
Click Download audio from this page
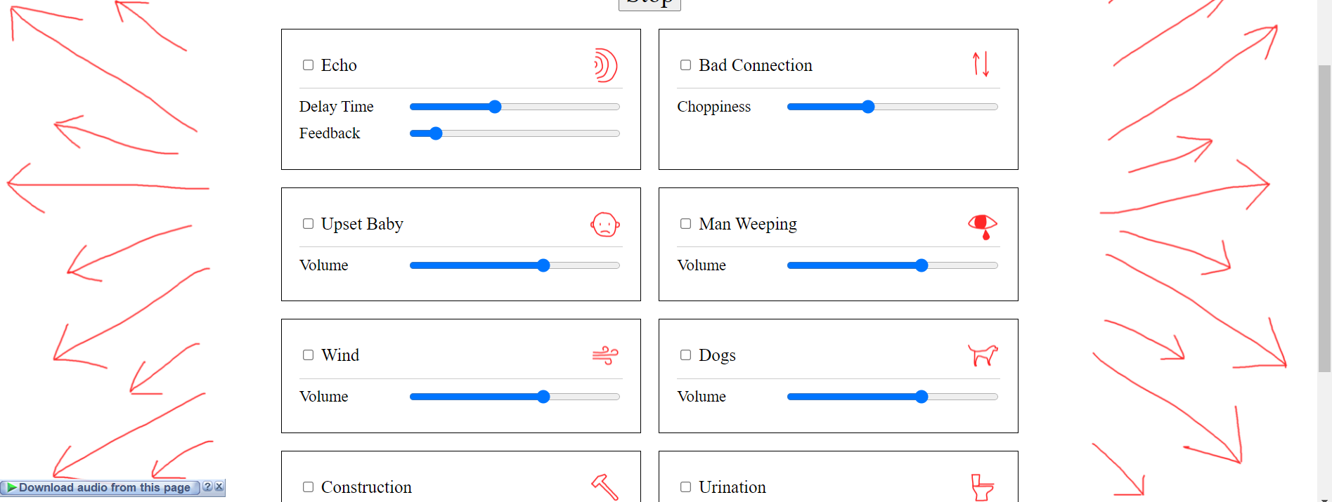(x=104, y=488)
